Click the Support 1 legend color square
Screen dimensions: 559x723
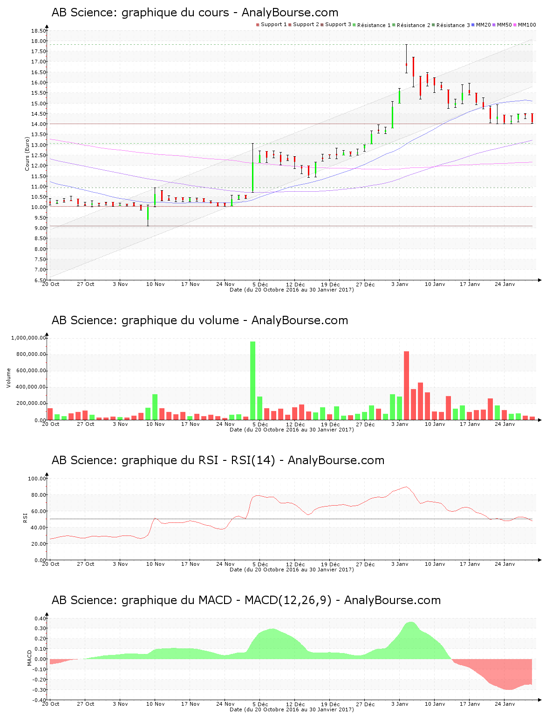(x=258, y=25)
